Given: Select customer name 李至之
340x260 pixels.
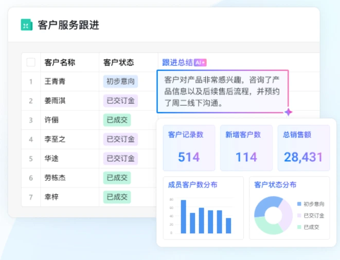Looking at the screenshot, I should point(55,139).
